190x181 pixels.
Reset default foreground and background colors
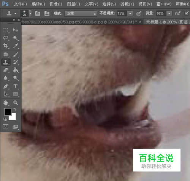coord(5,119)
